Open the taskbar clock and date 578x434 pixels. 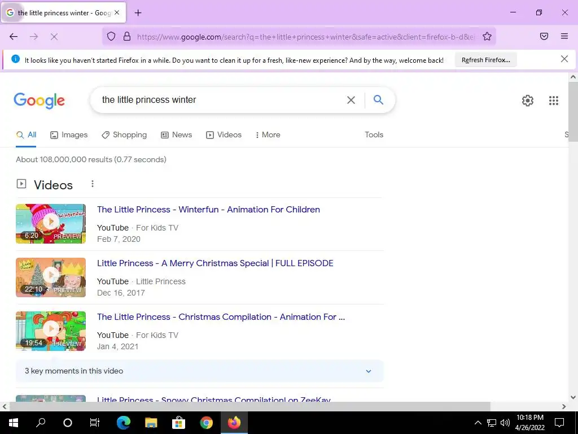pos(529,423)
